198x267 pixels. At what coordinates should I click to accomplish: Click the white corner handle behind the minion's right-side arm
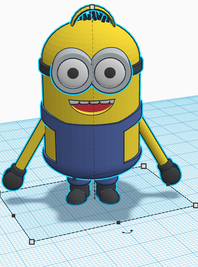[x=144, y=166]
